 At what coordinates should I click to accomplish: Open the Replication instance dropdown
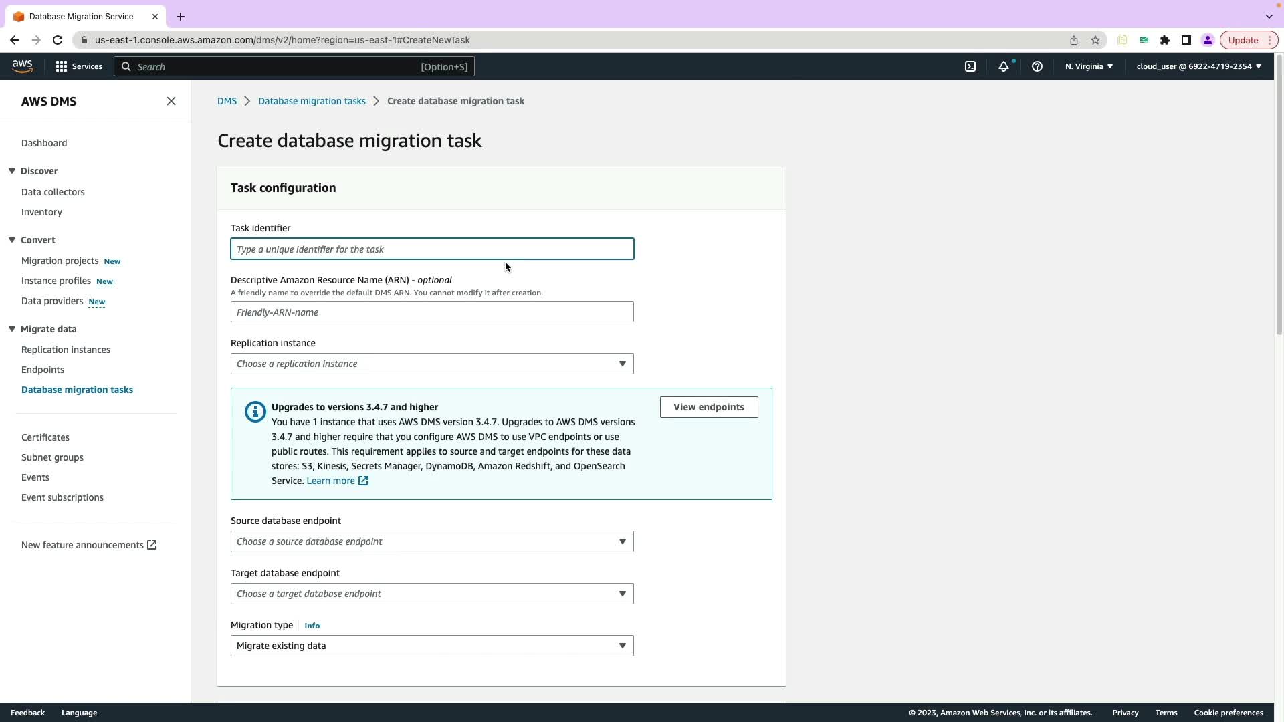[432, 364]
